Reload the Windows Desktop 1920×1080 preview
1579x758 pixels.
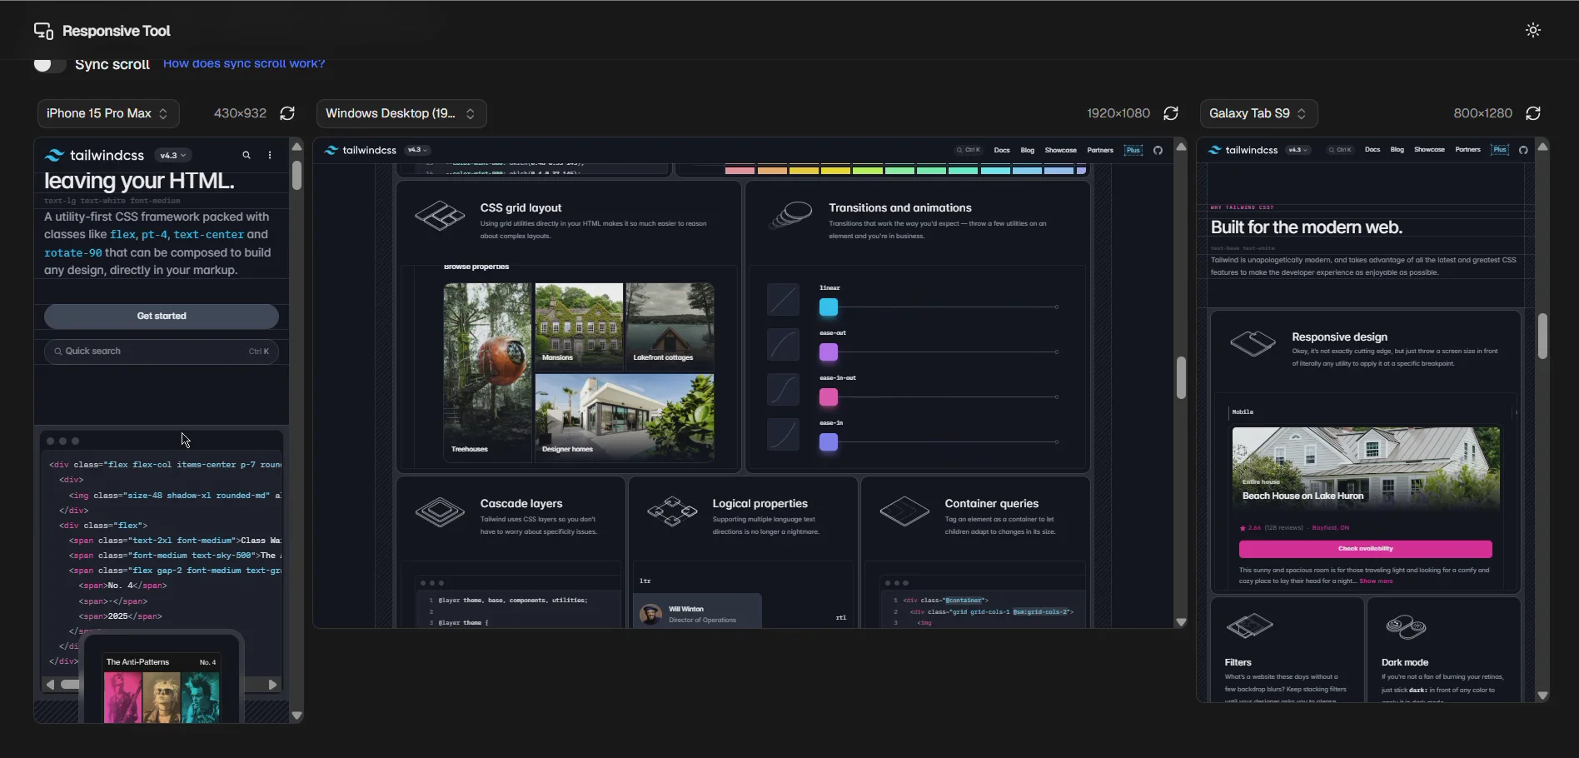click(x=1171, y=113)
